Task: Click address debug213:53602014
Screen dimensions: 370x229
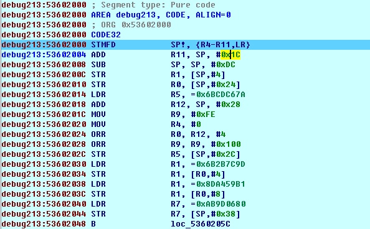Action: click(44, 95)
